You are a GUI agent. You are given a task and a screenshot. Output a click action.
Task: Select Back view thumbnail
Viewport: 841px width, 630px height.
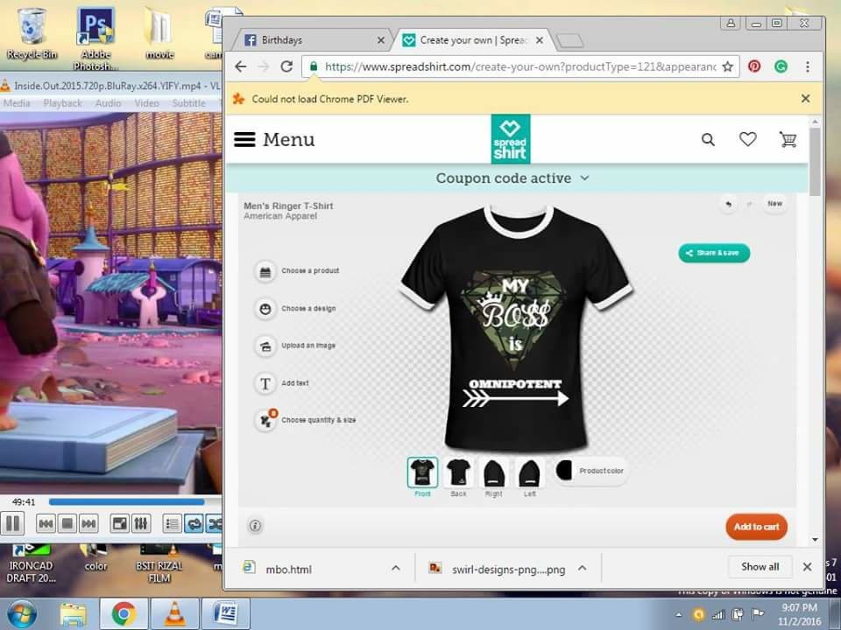(458, 472)
